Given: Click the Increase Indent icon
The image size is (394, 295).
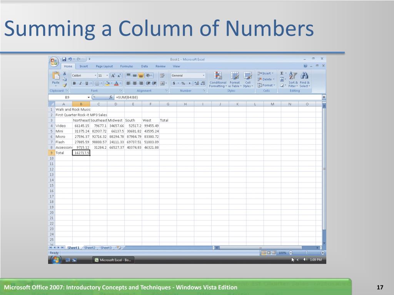Looking at the screenshot, I should 154,83.
